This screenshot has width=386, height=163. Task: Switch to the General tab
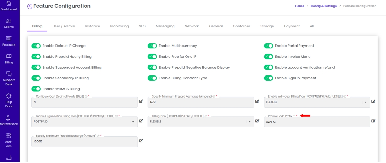[216, 26]
